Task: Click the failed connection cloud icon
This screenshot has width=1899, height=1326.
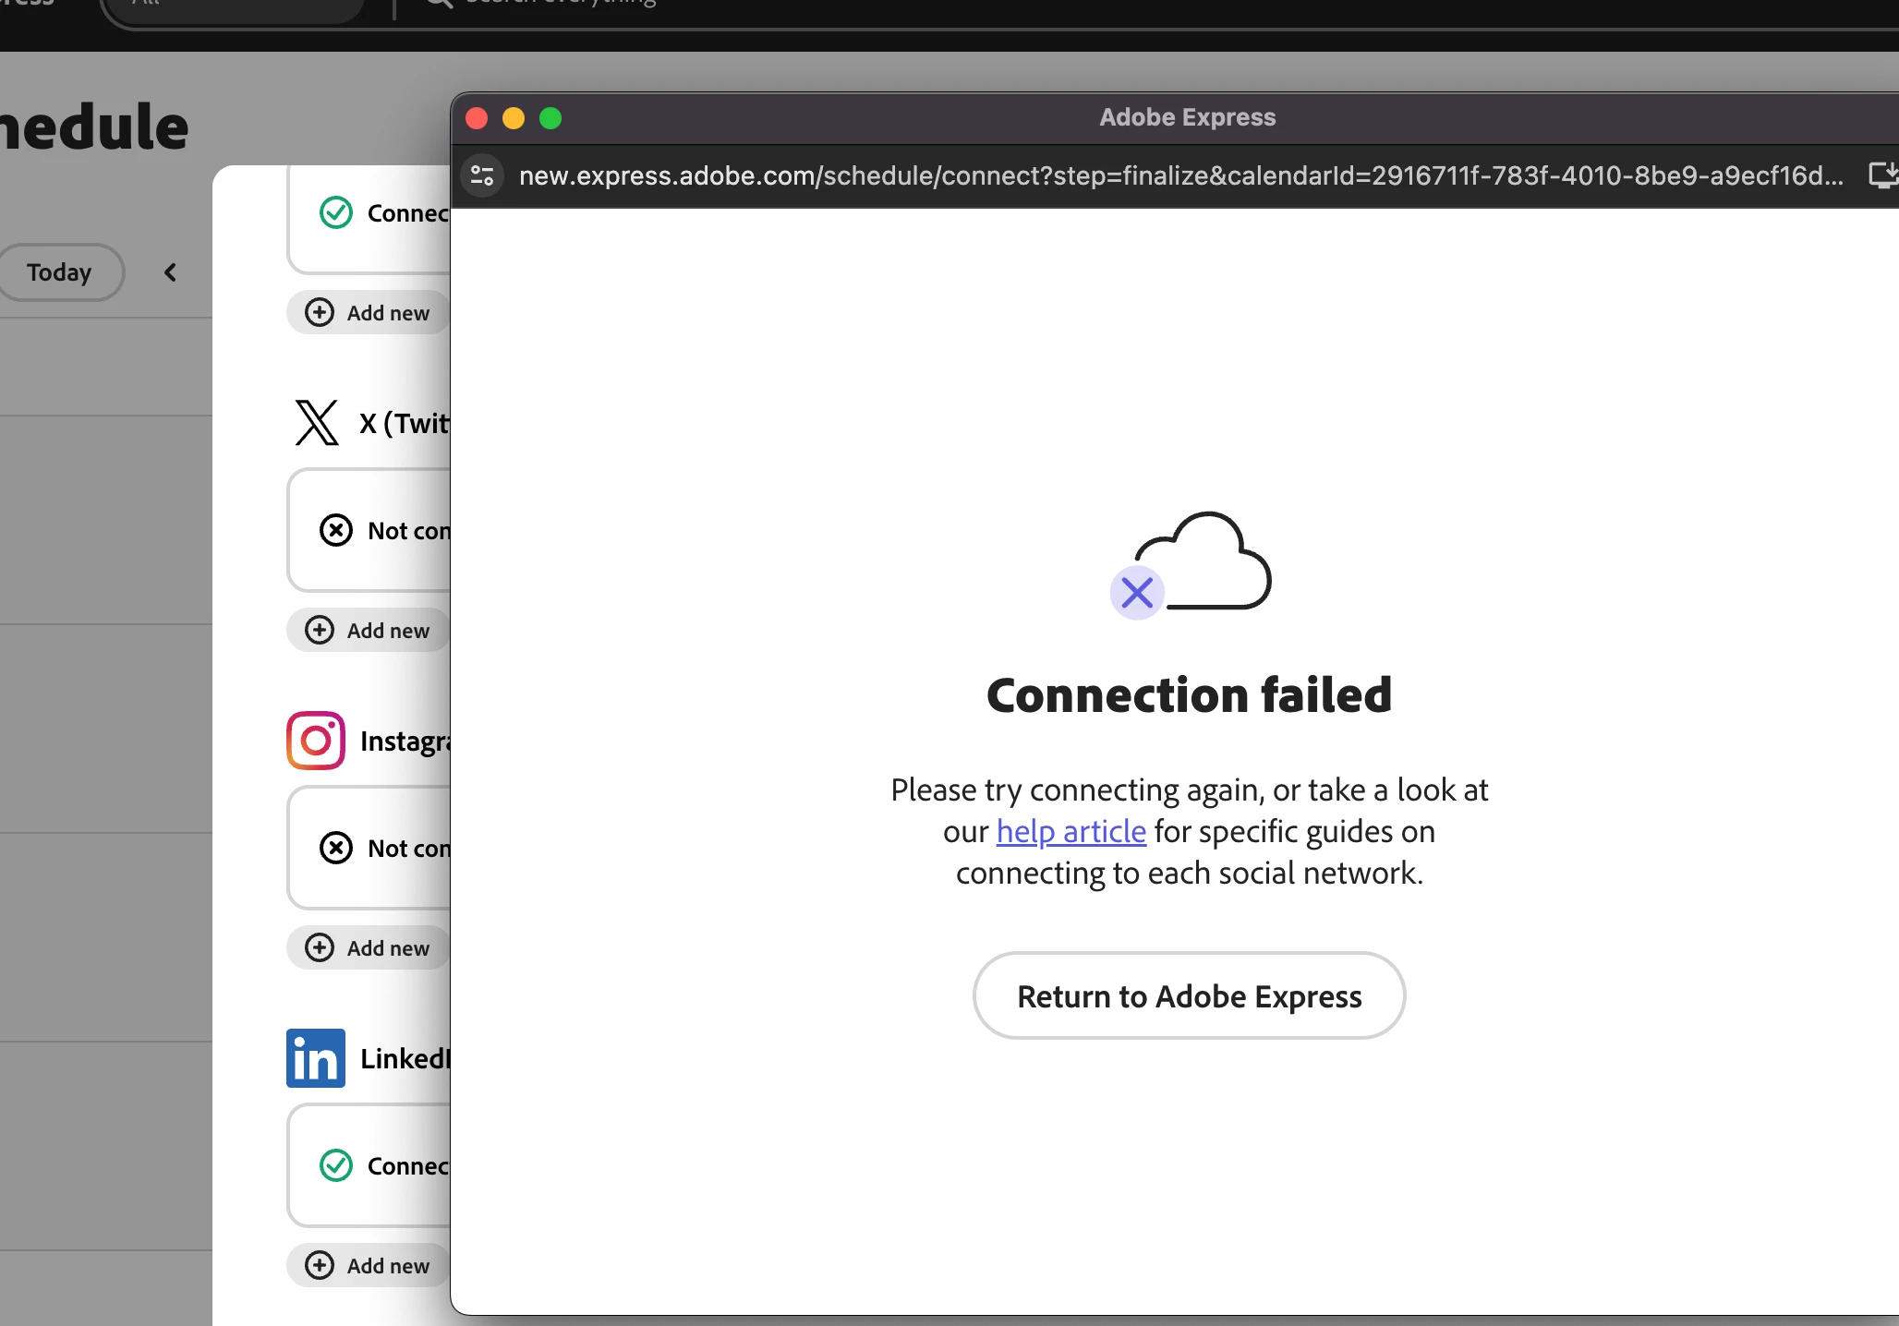Action: pos(1190,564)
